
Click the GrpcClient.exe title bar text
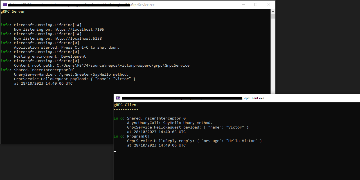tap(254, 98)
